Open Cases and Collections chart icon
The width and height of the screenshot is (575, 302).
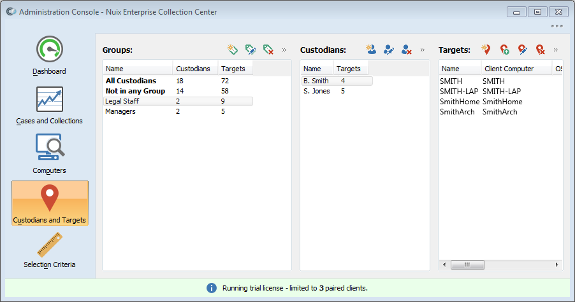[50, 99]
